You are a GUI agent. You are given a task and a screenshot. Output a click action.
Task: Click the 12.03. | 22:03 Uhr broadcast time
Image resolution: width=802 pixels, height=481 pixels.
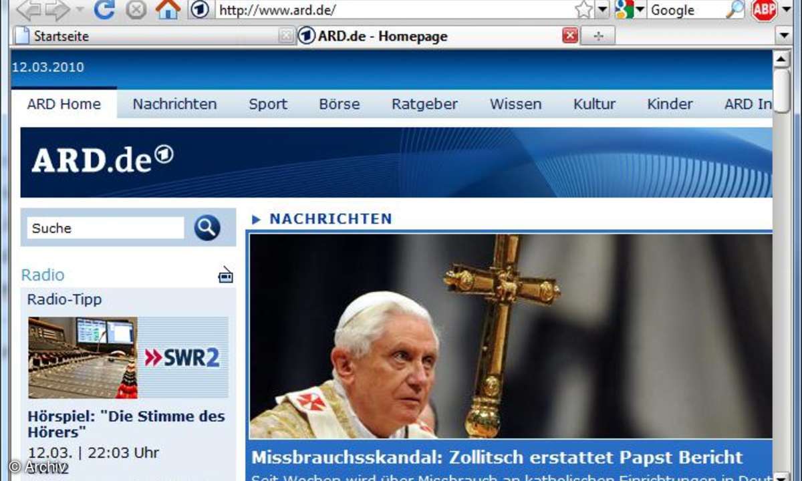(94, 452)
